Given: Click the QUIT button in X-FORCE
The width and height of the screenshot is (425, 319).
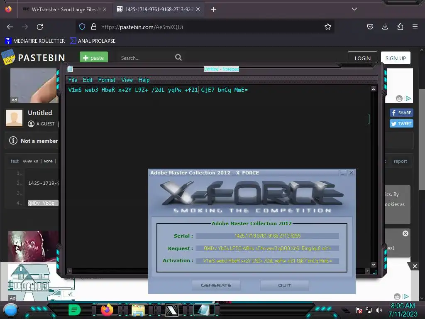Looking at the screenshot, I should click(x=284, y=285).
